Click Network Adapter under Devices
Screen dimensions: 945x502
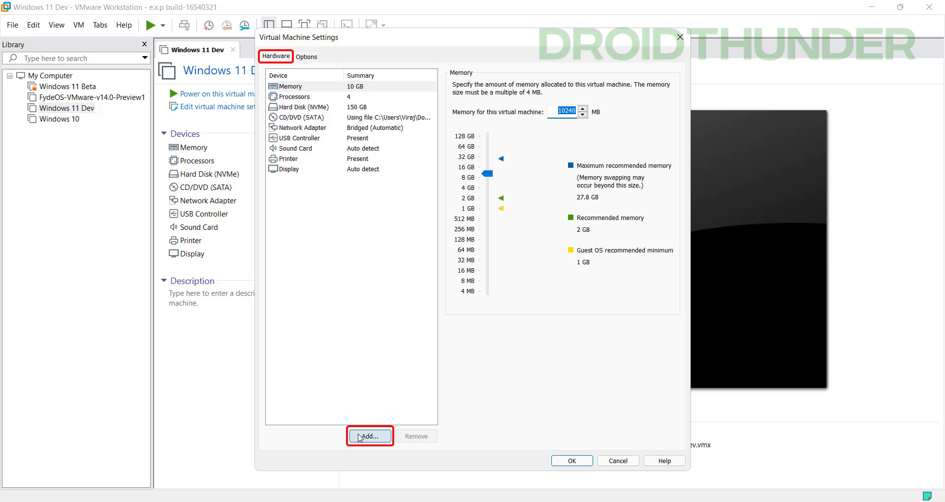click(203, 201)
